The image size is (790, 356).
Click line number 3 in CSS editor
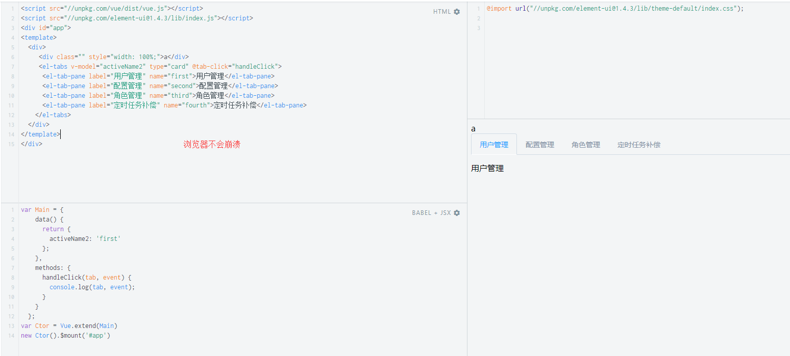tap(478, 28)
